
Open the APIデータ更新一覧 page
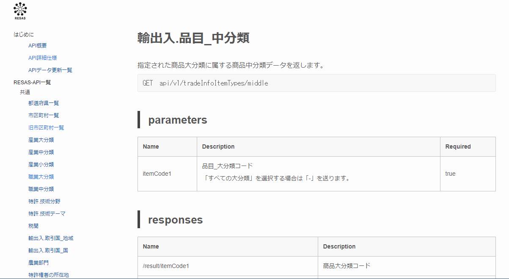(50, 70)
